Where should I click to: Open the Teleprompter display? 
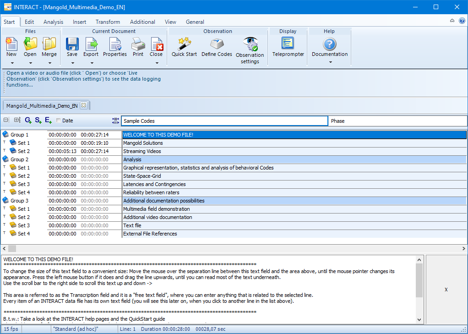tap(288, 47)
